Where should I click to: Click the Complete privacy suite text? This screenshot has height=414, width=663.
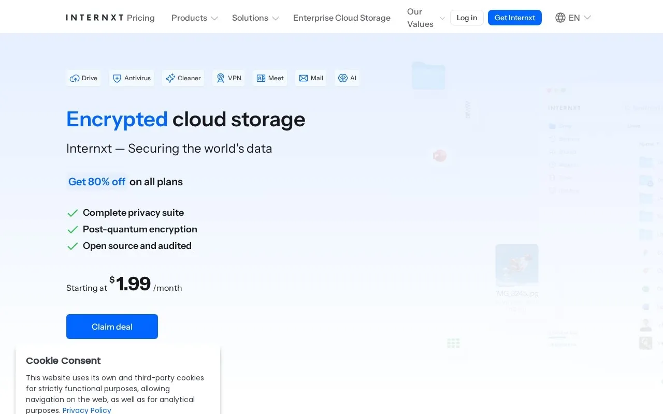click(x=133, y=213)
